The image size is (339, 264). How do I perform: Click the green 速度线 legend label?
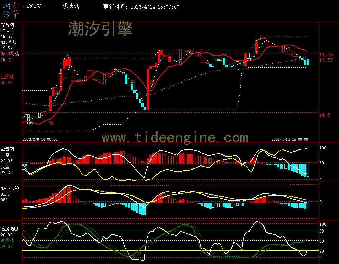(7, 240)
